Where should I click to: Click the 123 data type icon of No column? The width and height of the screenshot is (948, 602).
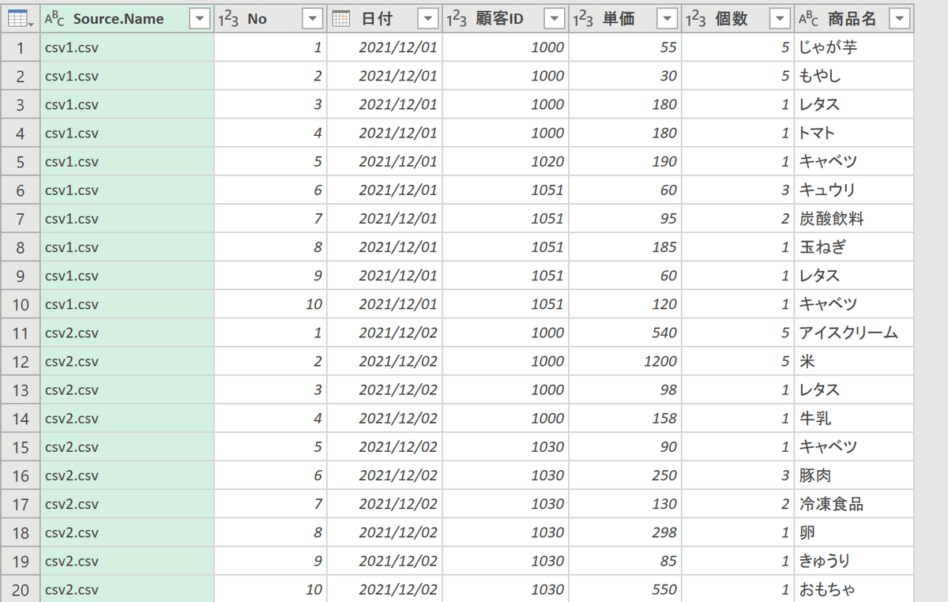point(228,19)
